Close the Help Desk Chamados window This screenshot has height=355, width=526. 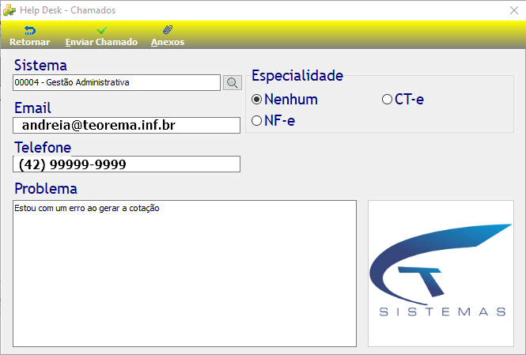(514, 10)
